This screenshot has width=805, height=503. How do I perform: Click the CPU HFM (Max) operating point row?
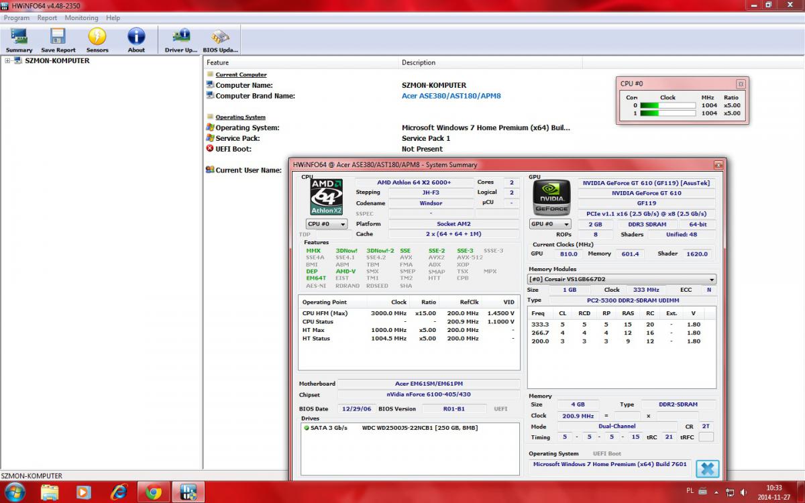[409, 313]
